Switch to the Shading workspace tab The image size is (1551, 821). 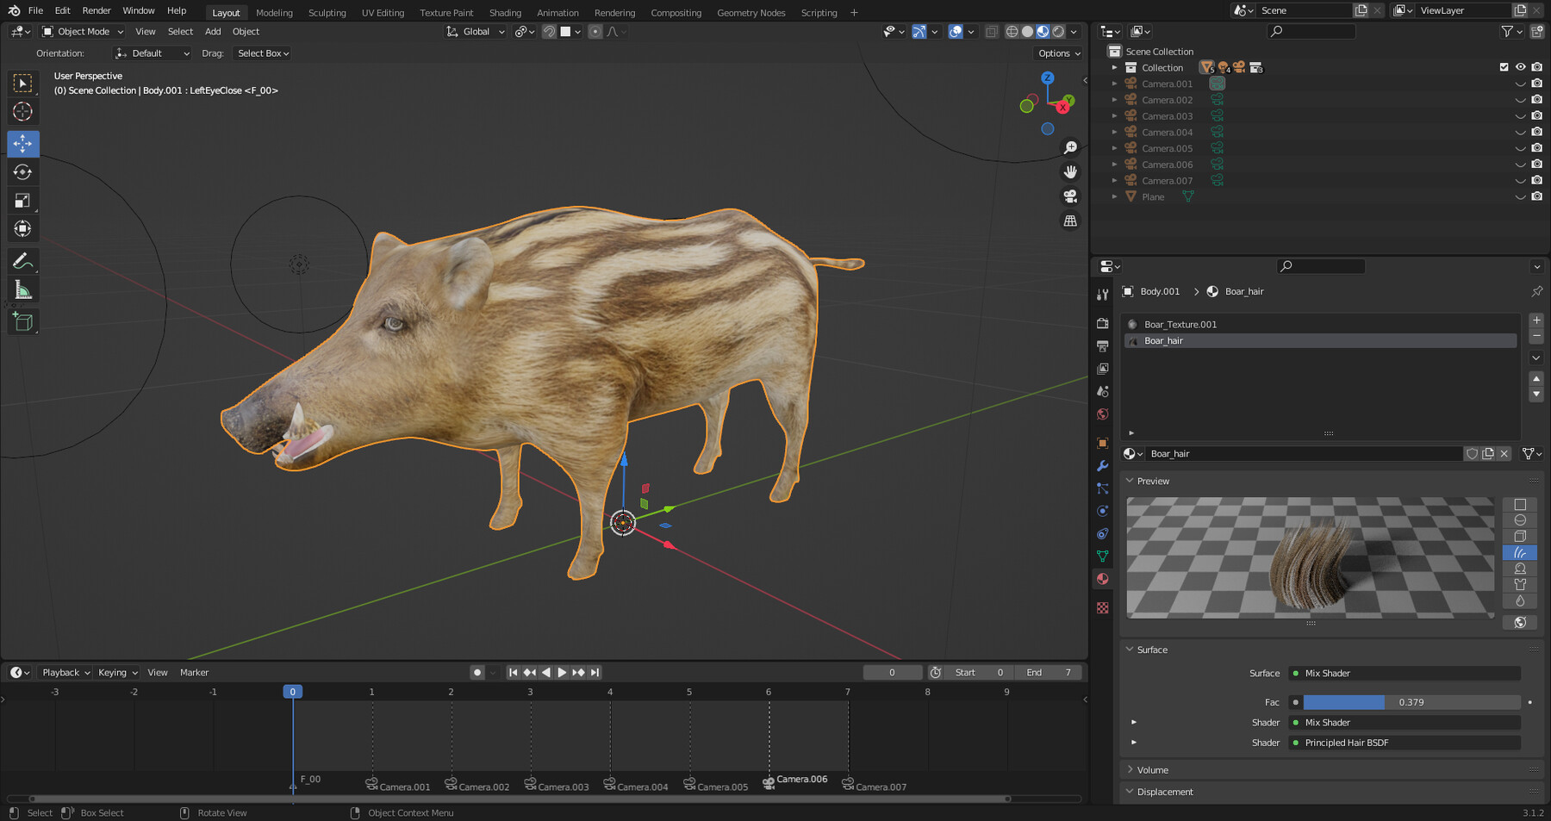505,12
